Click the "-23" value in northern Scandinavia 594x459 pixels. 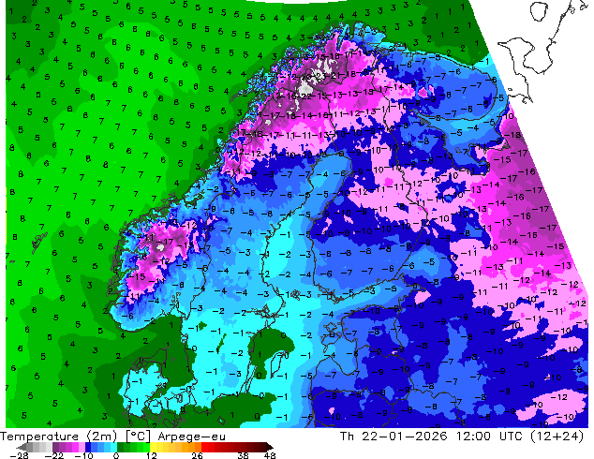tap(319, 76)
